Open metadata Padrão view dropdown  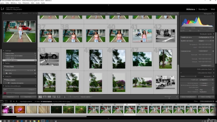click(x=189, y=77)
